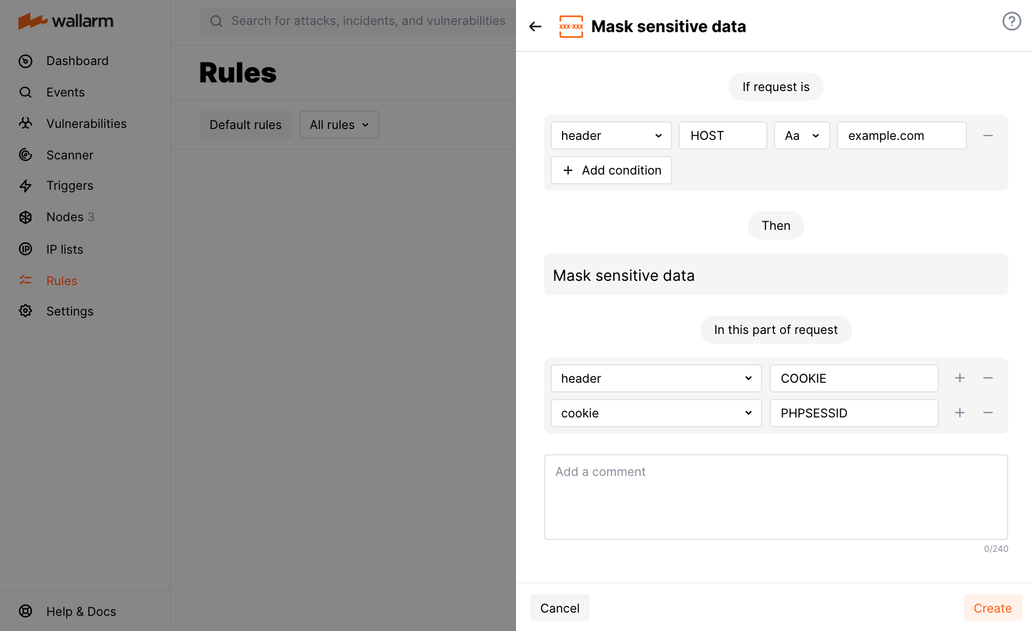This screenshot has width=1032, height=631.
Task: Switch to the Default rules tab
Action: pos(246,125)
